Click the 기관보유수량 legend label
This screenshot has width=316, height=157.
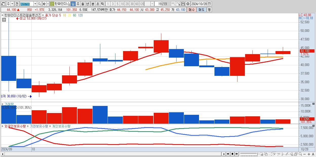coord(39,126)
